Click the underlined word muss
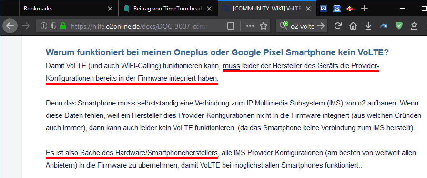This screenshot has height=178, width=427. click(x=231, y=66)
